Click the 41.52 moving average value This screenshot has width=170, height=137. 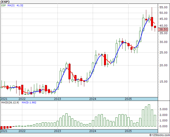point(20,5)
